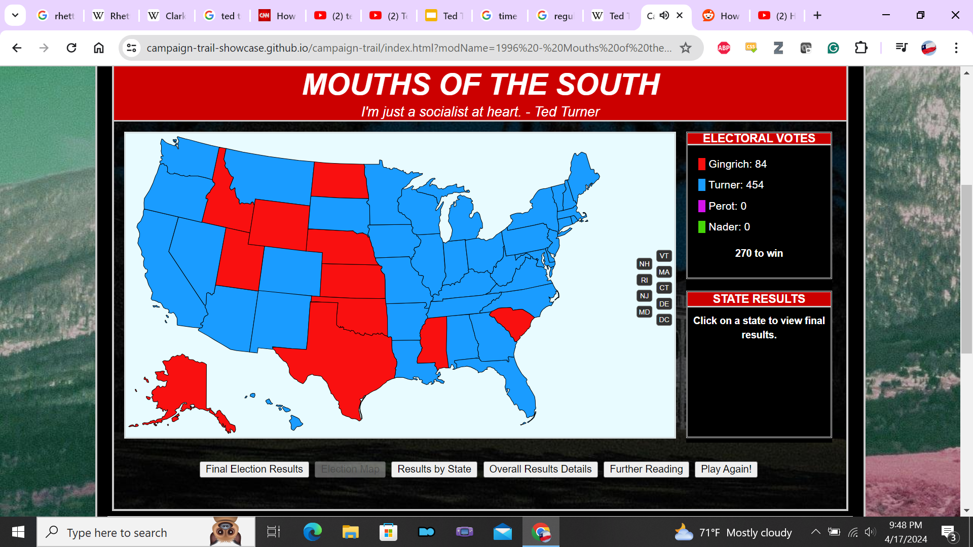Click the Final Election Results button
Screen dimensions: 973x547
254,469
